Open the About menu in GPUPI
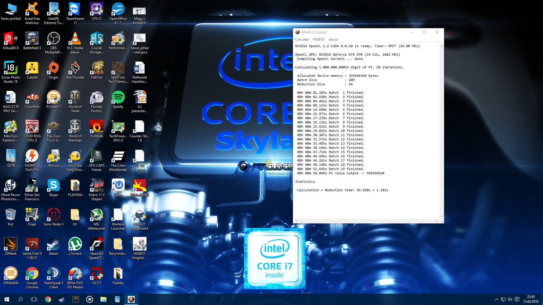The image size is (543, 305). [x=333, y=40]
